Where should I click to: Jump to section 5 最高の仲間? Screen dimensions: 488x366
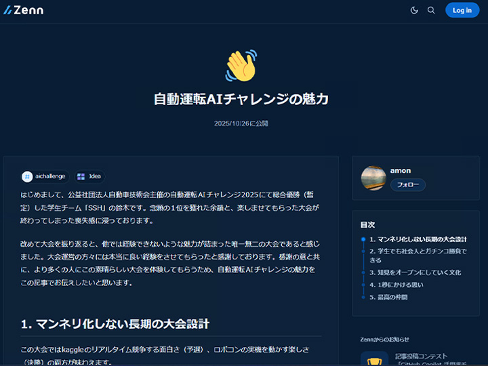click(388, 298)
